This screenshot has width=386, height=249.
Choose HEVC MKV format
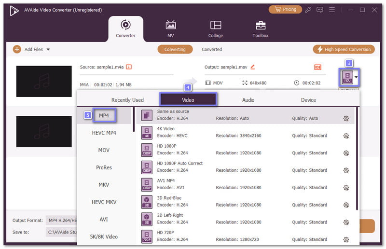[x=104, y=202]
